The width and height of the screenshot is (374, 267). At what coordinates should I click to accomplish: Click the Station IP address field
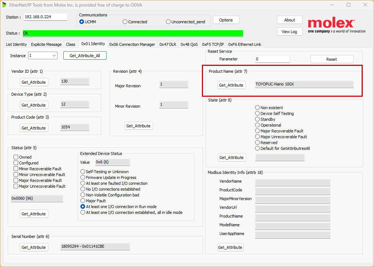[45, 17]
